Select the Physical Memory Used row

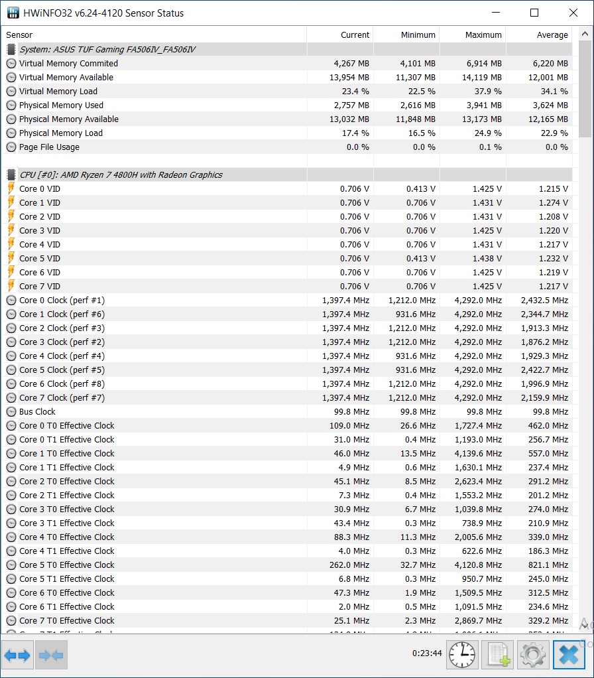point(288,105)
